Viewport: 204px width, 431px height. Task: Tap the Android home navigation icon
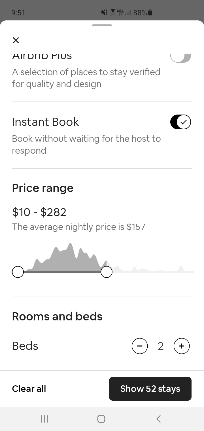101,419
